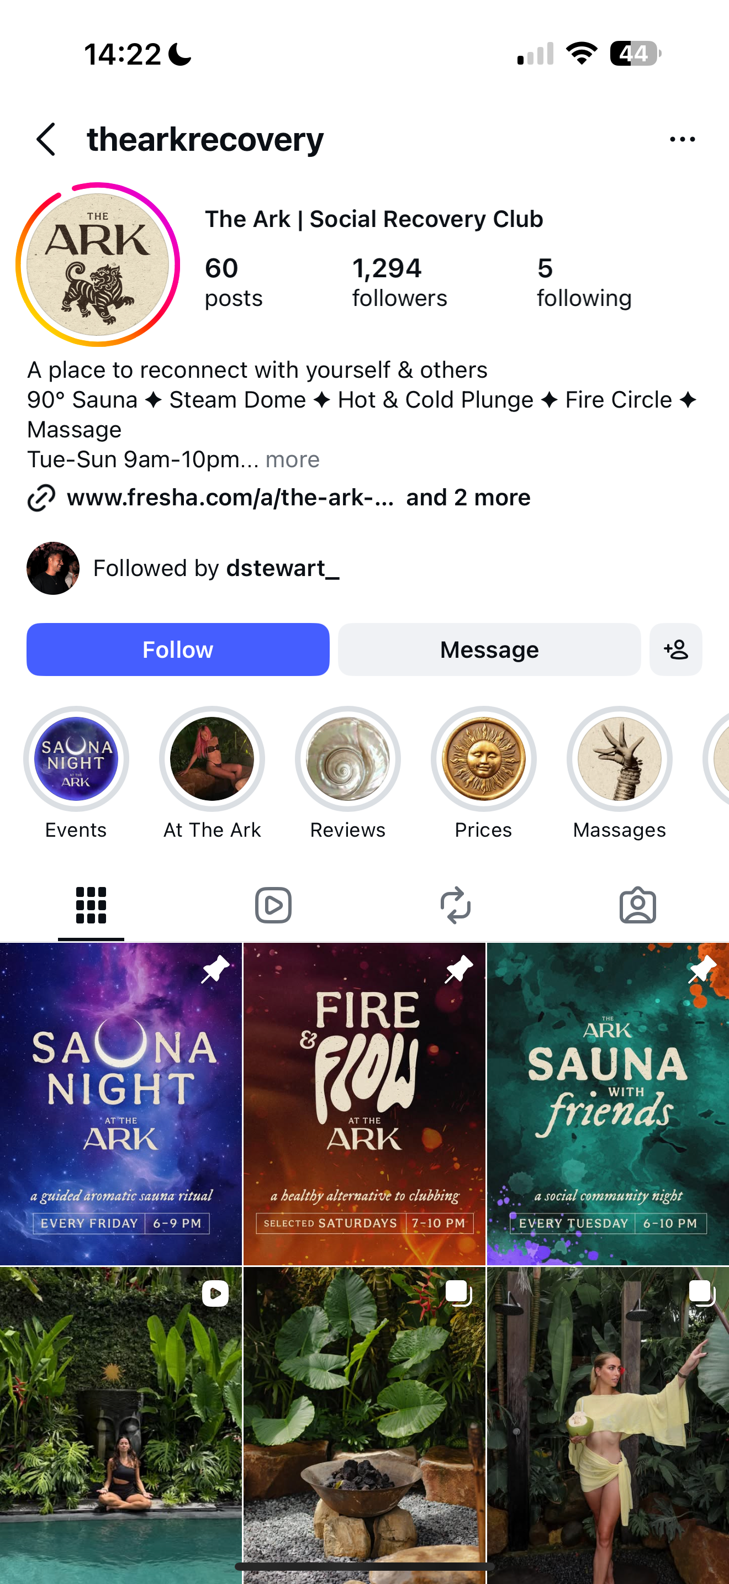View the 1,294 followers list

pyautogui.click(x=399, y=282)
